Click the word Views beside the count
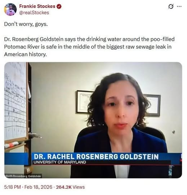The width and height of the screenshot is (187, 195). pyautogui.click(x=79, y=187)
